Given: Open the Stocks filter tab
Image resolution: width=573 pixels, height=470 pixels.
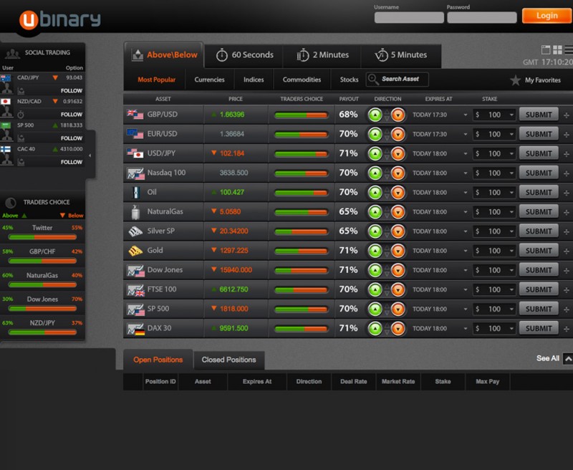Looking at the screenshot, I should click(349, 80).
